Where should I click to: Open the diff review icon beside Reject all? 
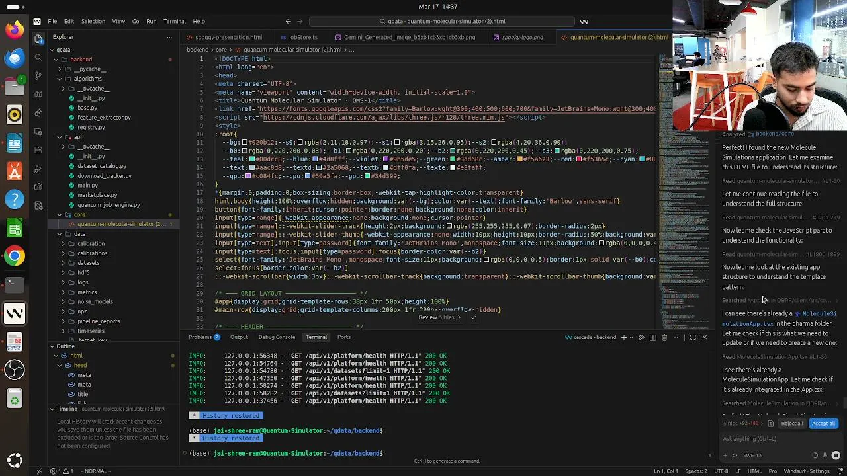pos(770,424)
